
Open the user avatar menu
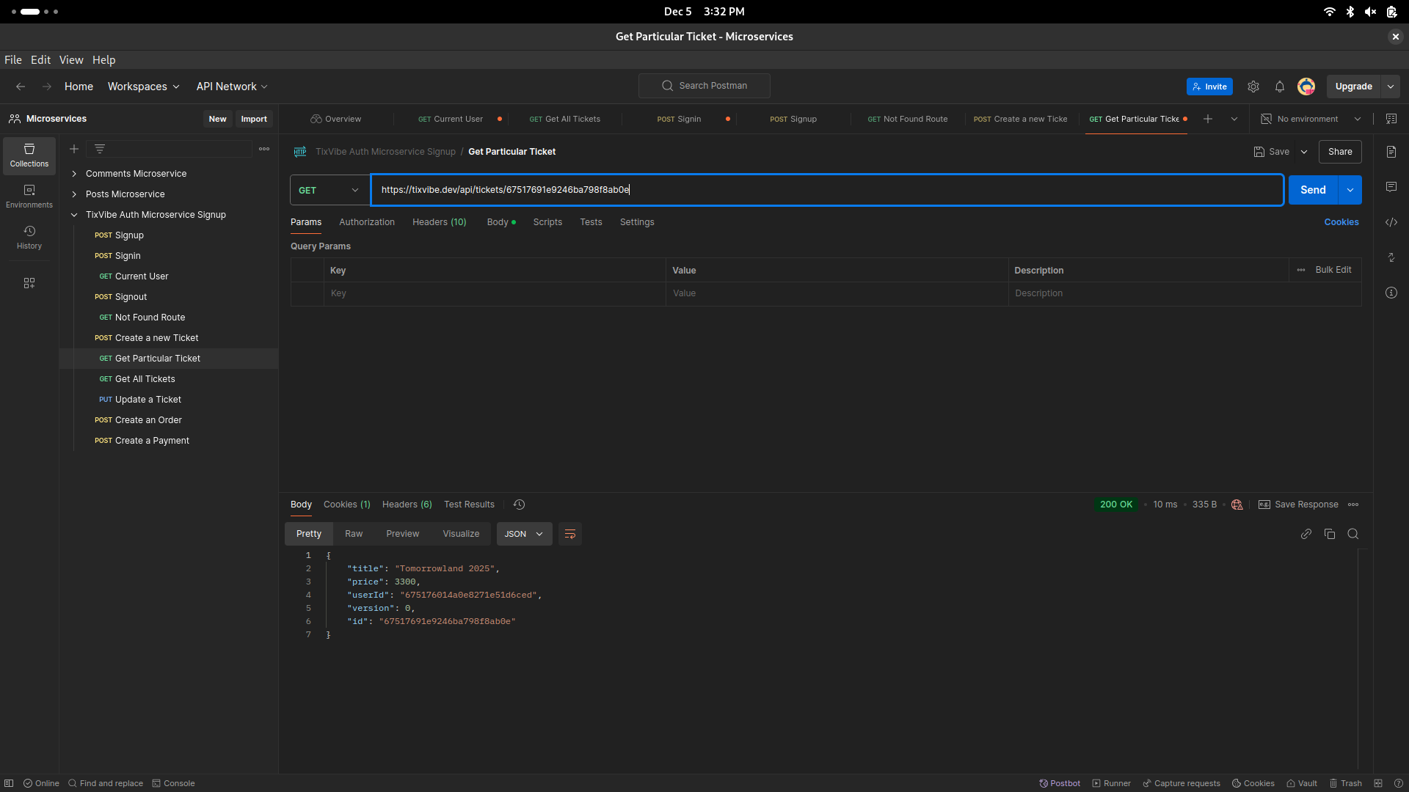click(x=1306, y=87)
